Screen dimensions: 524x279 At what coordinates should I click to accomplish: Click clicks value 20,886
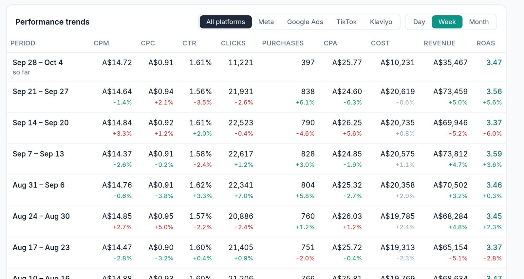tap(241, 216)
